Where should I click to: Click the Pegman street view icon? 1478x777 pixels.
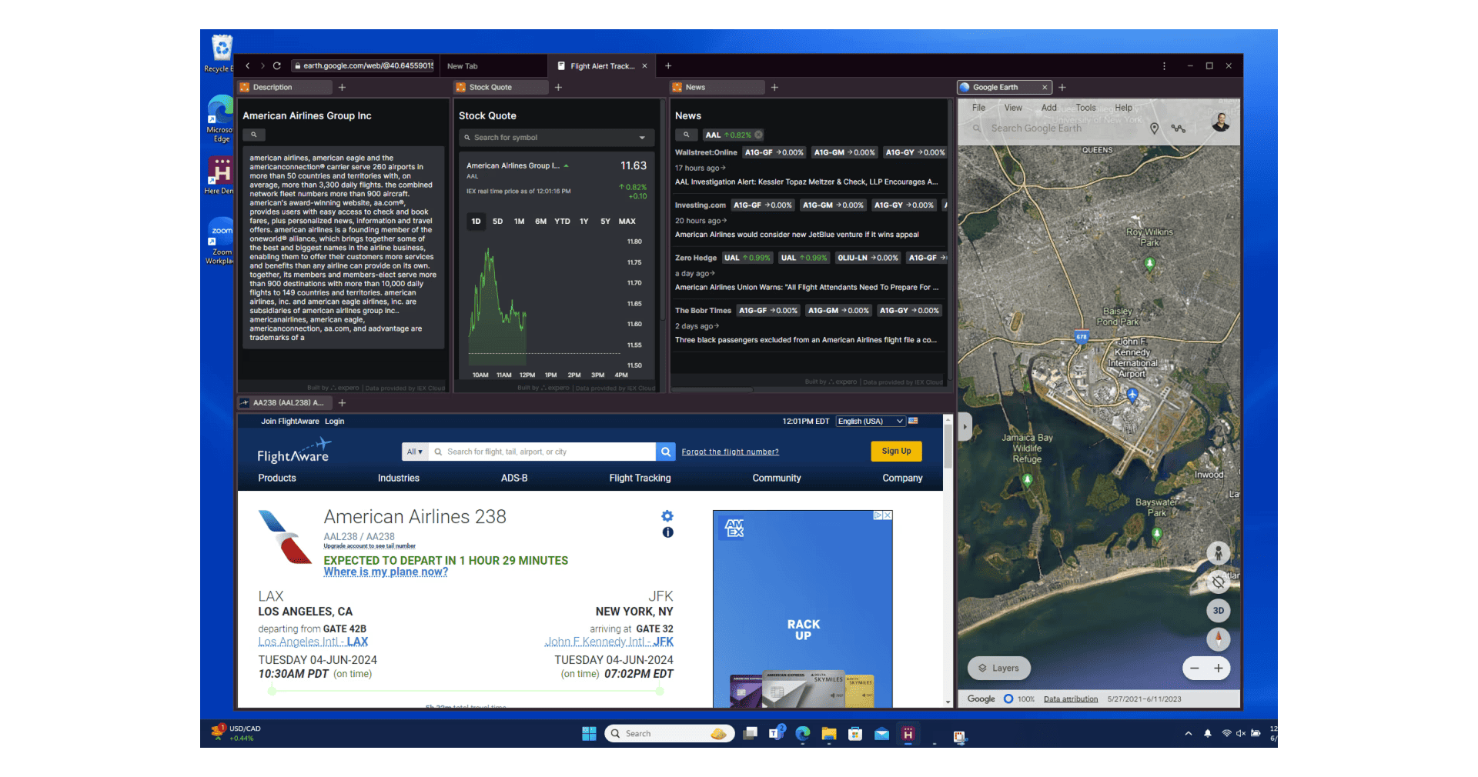coord(1218,552)
